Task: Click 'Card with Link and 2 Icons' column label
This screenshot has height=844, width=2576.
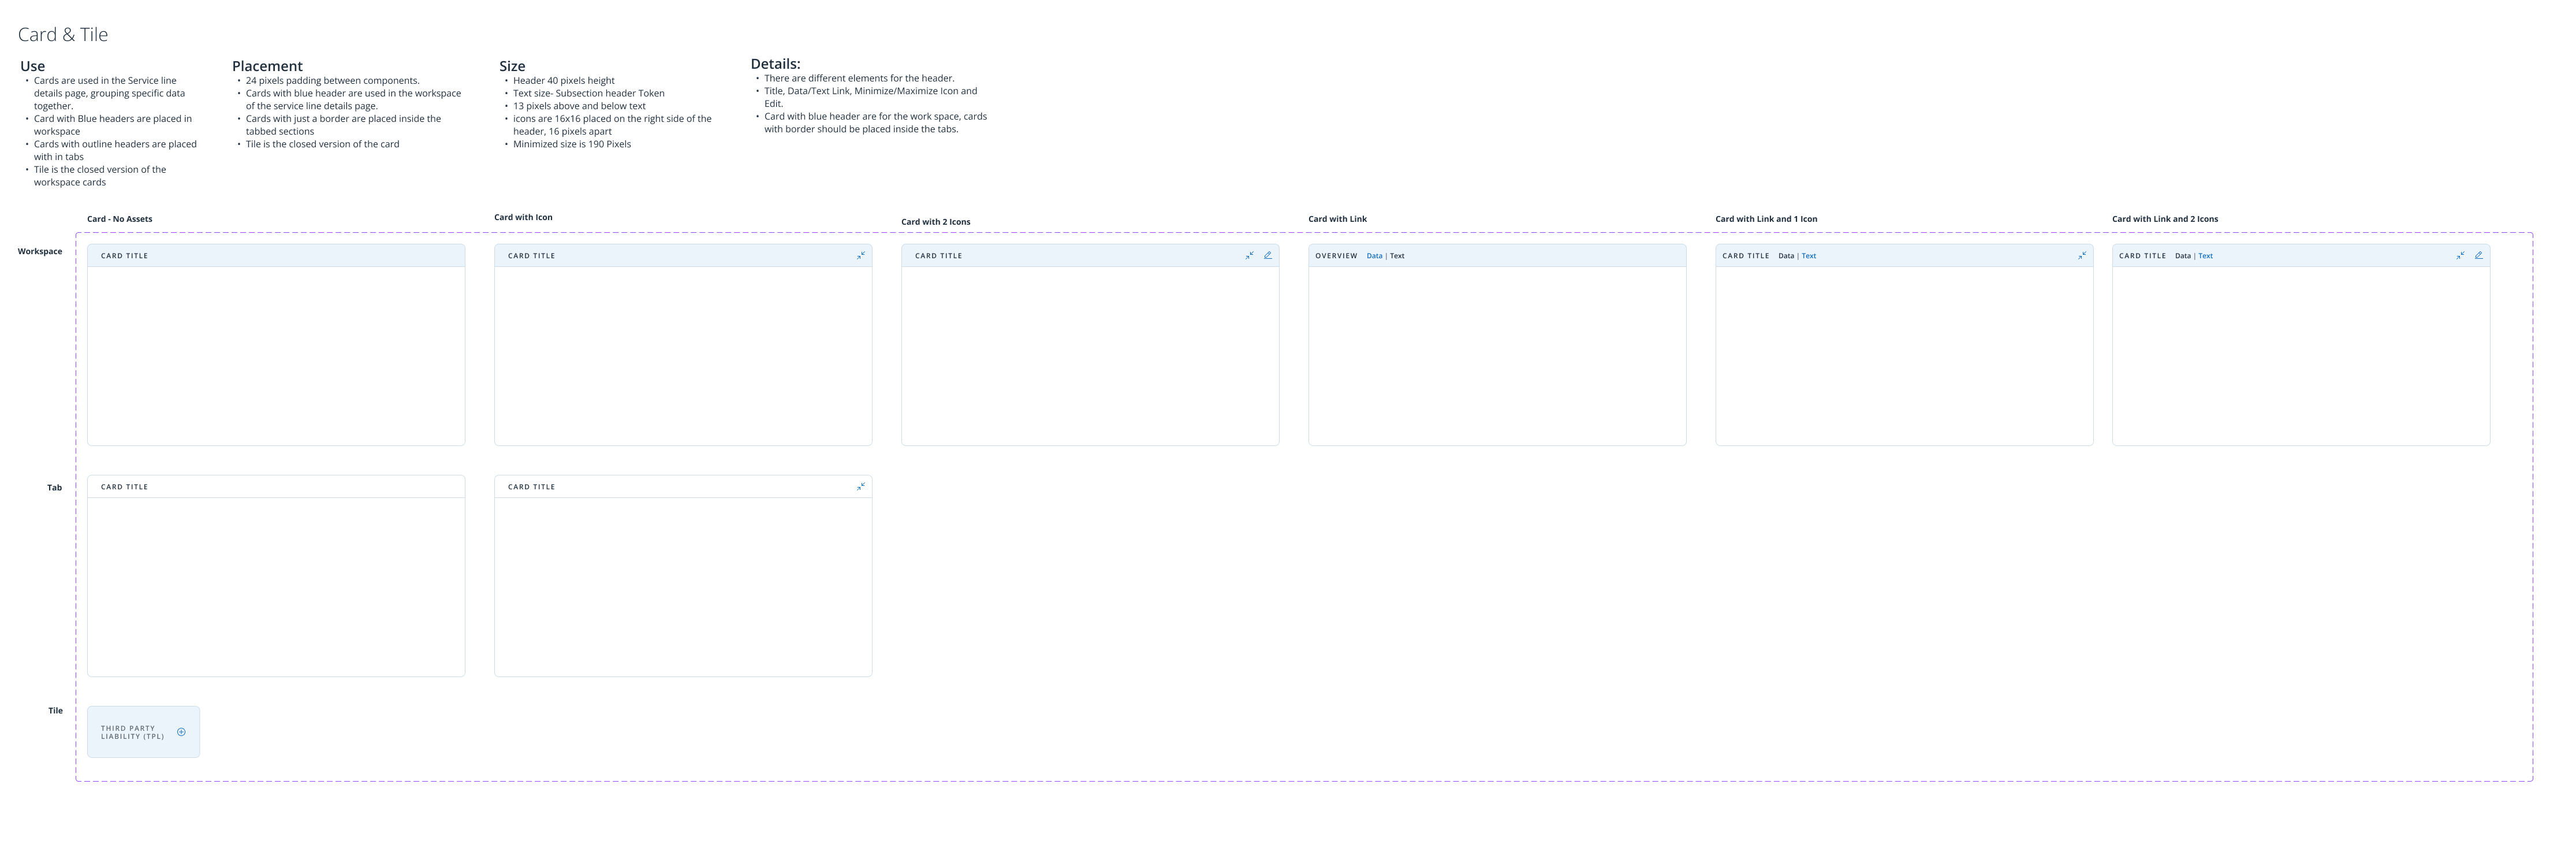Action: click(2165, 219)
